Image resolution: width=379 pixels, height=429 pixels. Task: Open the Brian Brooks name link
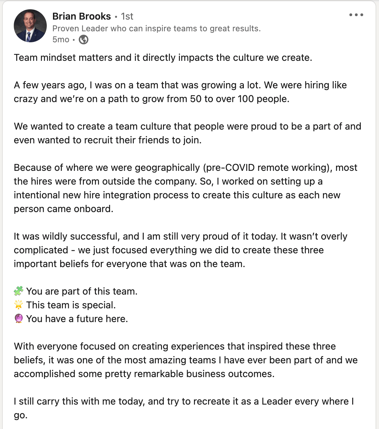click(x=82, y=16)
